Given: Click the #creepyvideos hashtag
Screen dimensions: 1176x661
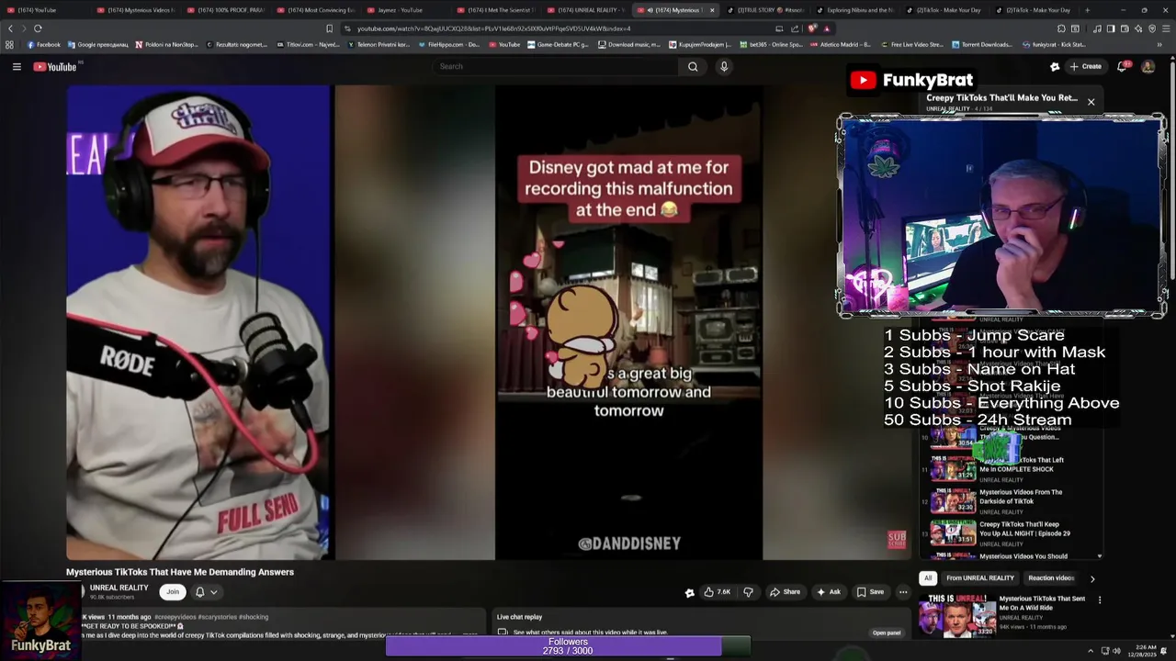Looking at the screenshot, I should (x=174, y=617).
